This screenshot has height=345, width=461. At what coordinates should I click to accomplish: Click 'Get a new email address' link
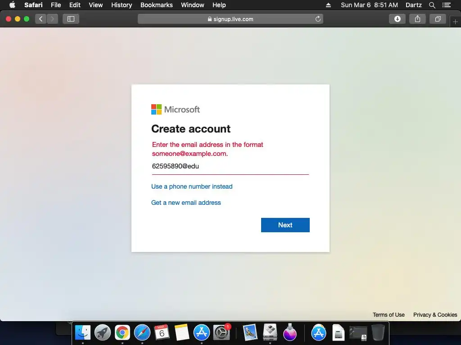[186, 203]
